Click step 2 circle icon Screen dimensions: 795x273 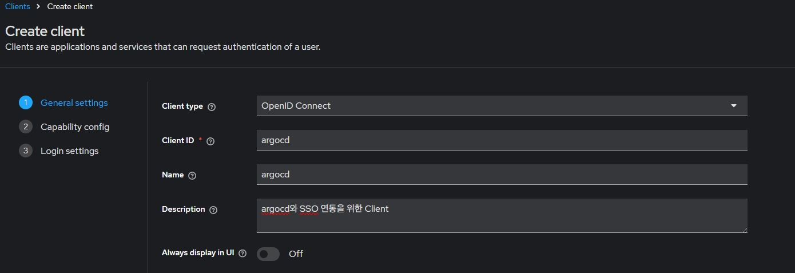pyautogui.click(x=26, y=127)
